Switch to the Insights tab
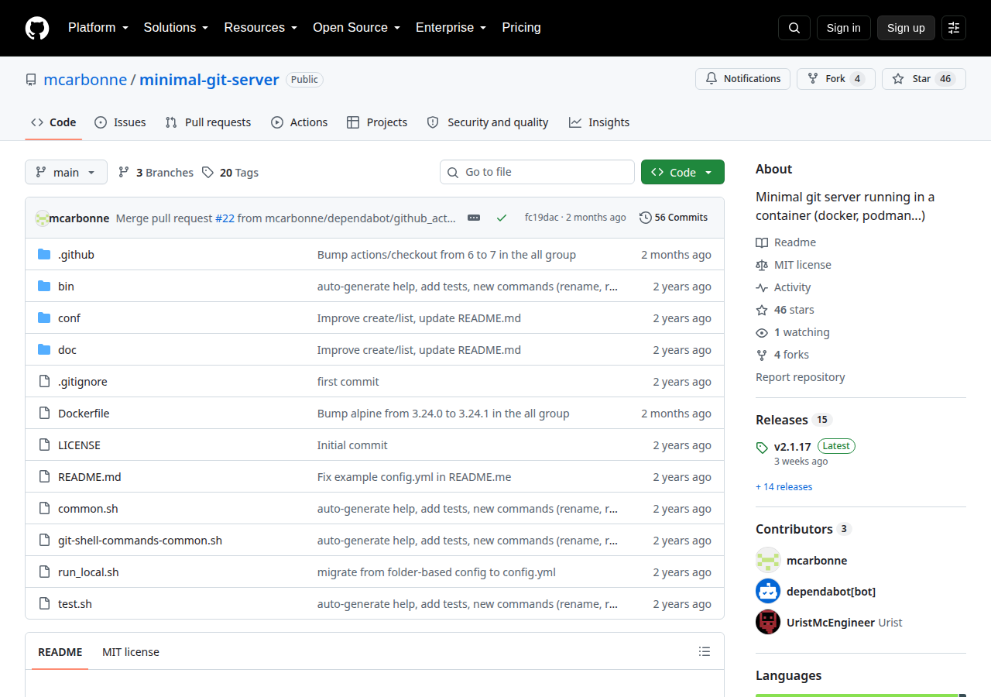Image resolution: width=991 pixels, height=697 pixels. tap(599, 122)
